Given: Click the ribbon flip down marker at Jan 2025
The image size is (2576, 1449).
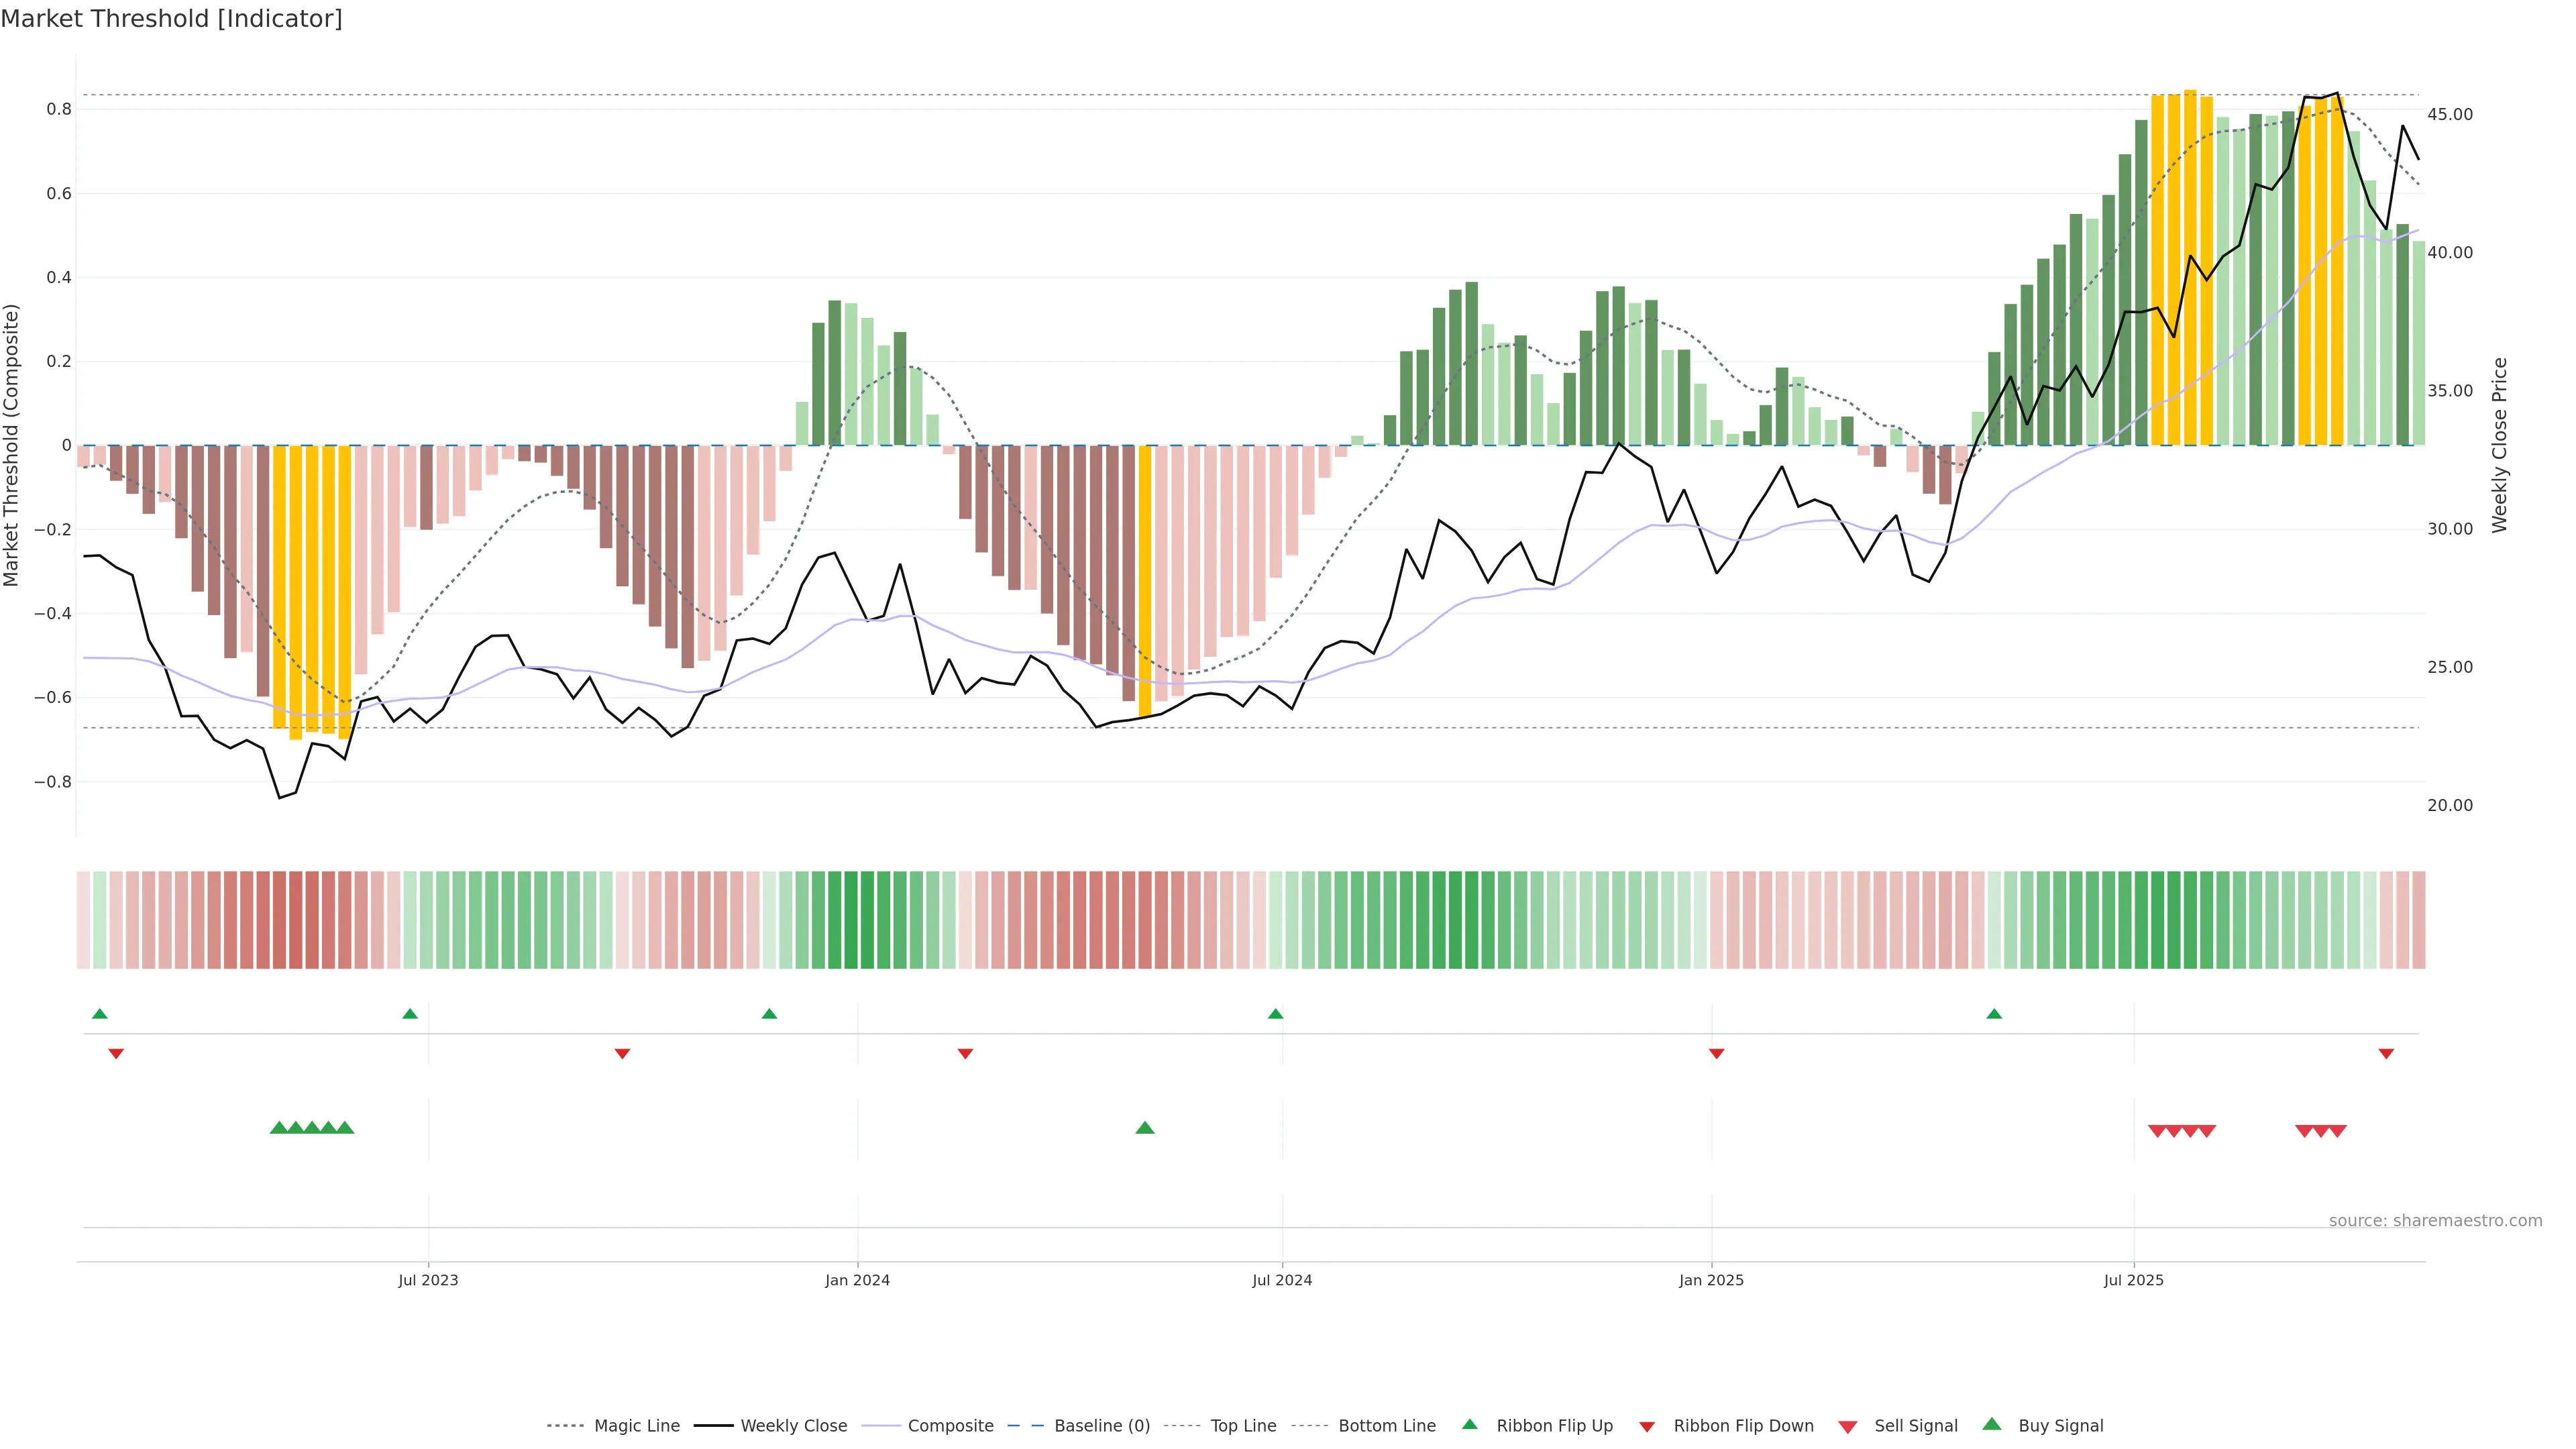Looking at the screenshot, I should pos(1716,1053).
